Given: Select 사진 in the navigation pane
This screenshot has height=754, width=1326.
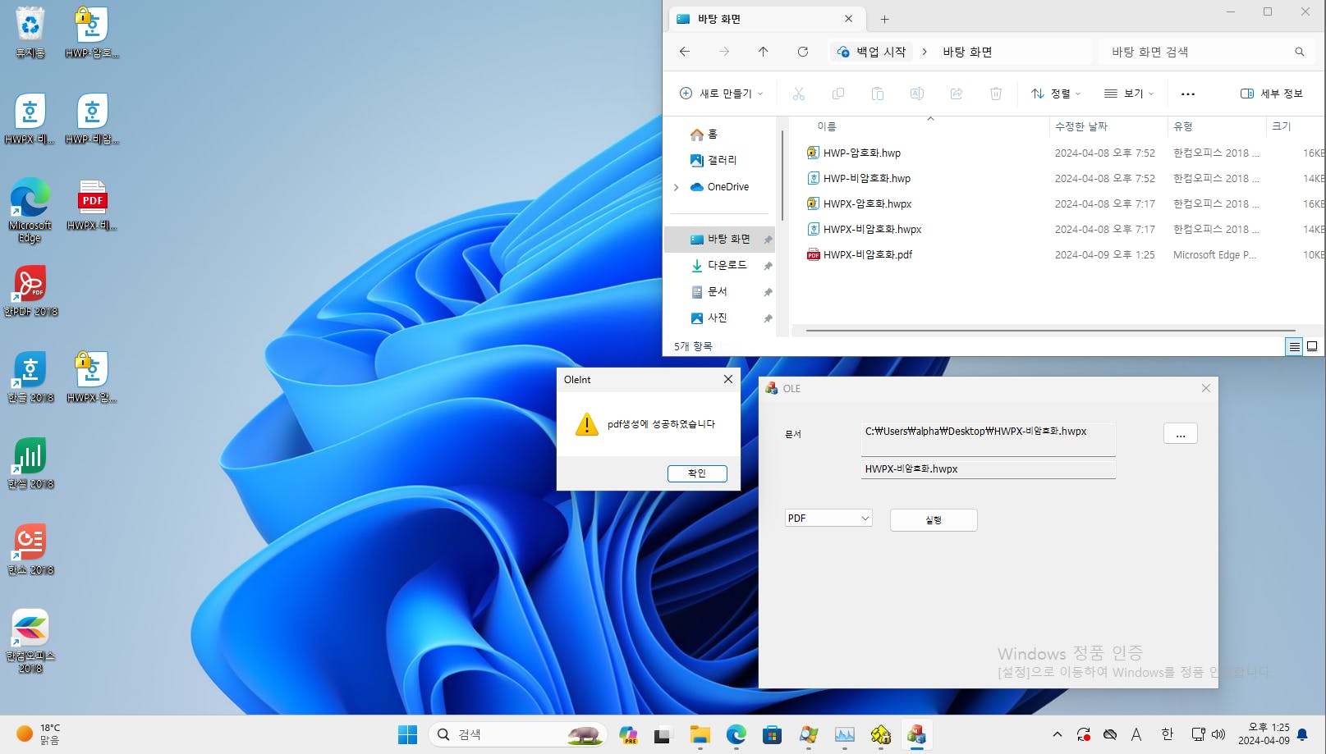Looking at the screenshot, I should pos(719,318).
